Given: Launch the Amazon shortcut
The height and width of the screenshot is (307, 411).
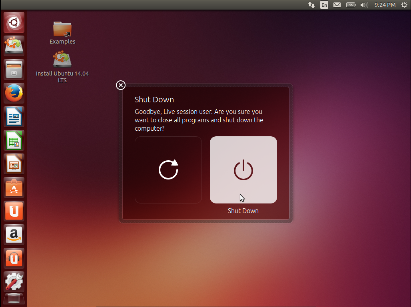Looking at the screenshot, I should tap(14, 235).
